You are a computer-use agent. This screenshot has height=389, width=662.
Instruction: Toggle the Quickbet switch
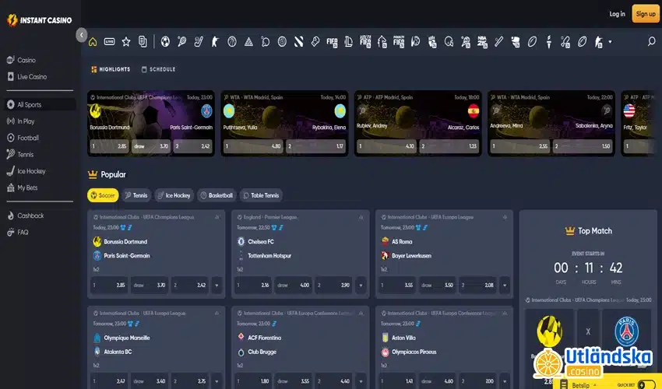[x=646, y=384]
